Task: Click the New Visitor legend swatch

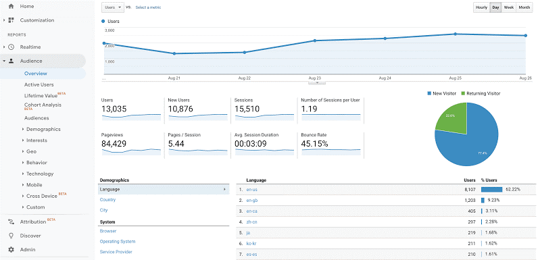Action: pyautogui.click(x=429, y=93)
